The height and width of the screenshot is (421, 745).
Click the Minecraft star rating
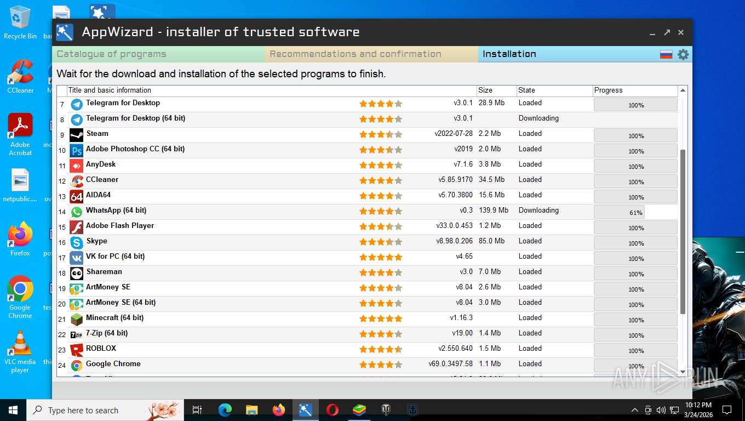tap(381, 318)
